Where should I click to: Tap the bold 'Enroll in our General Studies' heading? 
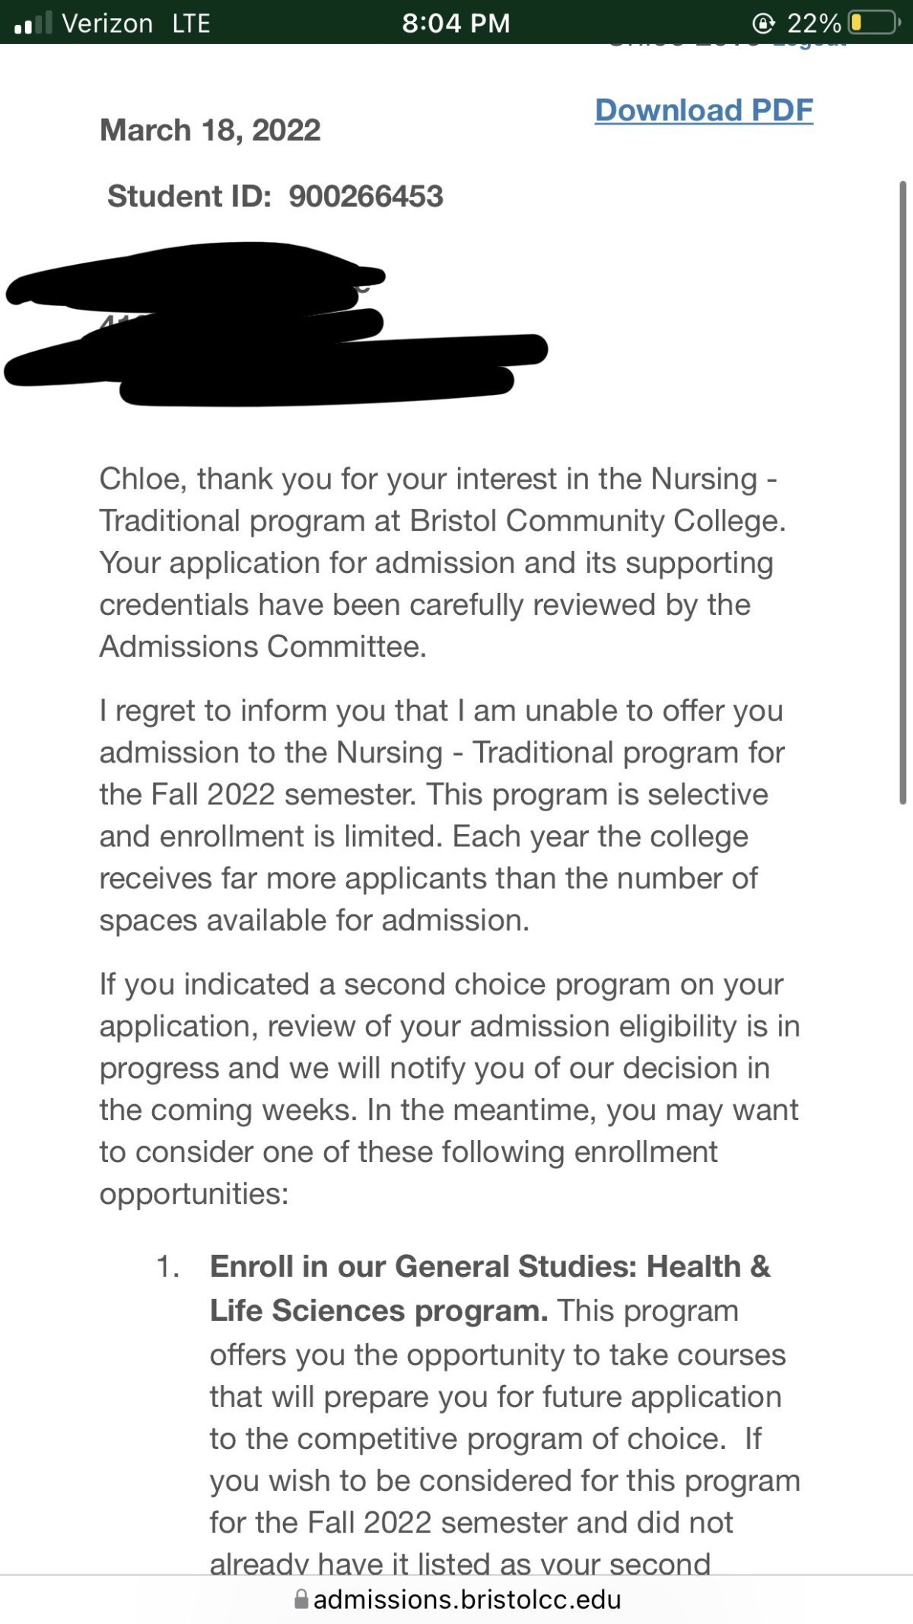point(490,1288)
